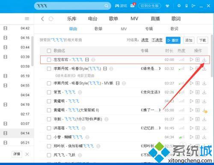Image resolution: width=214 pixels, height=165 pixels.
Task: Select checkbox for 洪蓓蓓 - 飞飞飞
Action: coord(49,128)
